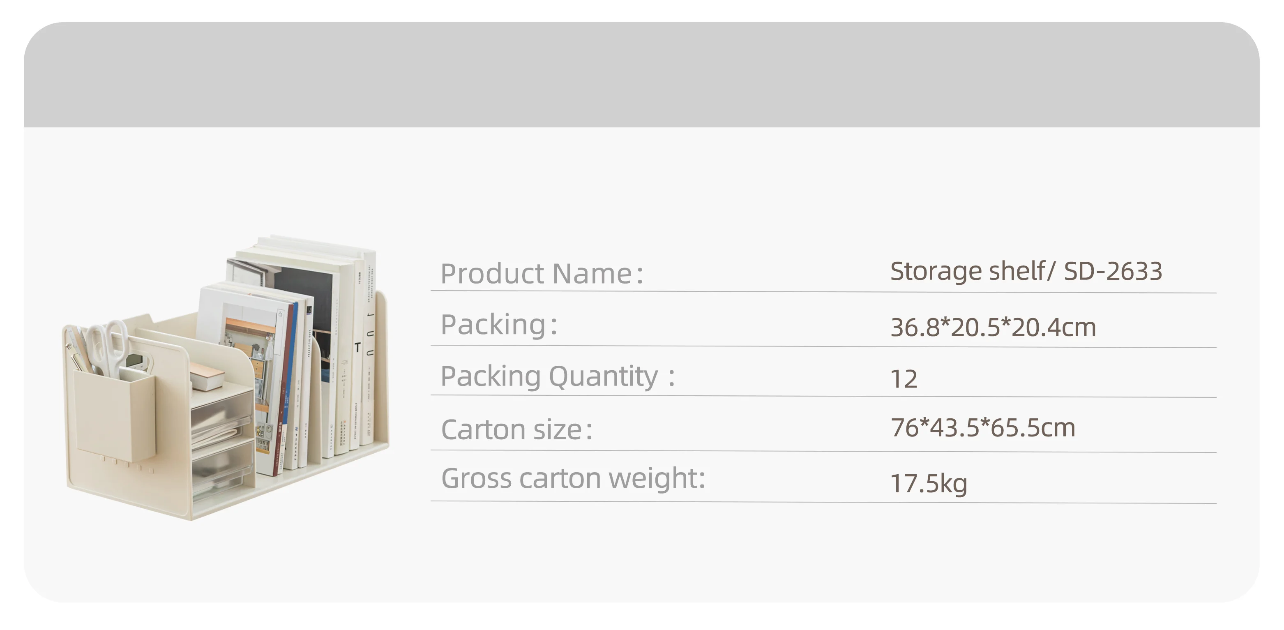The image size is (1284, 630).
Task: Click the storage shelf product image
Action: tap(225, 378)
